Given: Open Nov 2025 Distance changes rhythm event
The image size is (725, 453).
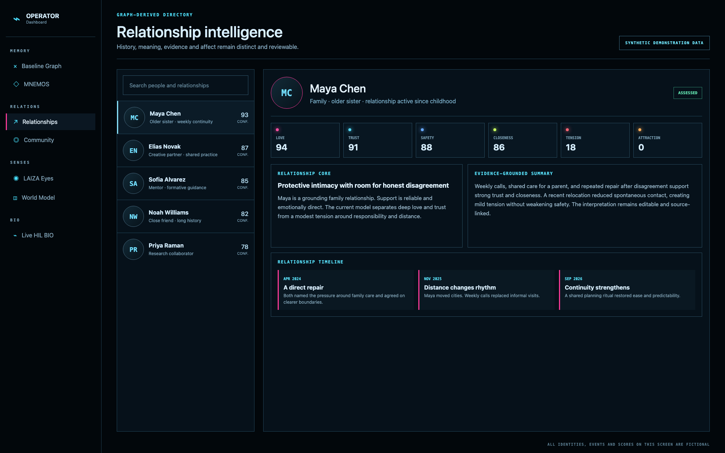Looking at the screenshot, I should click(486, 290).
